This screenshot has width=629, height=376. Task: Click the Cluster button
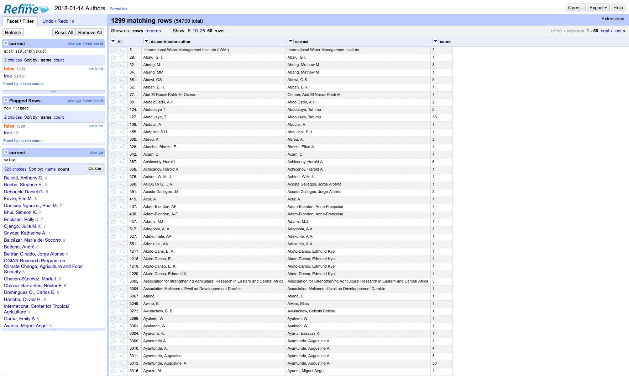(95, 168)
